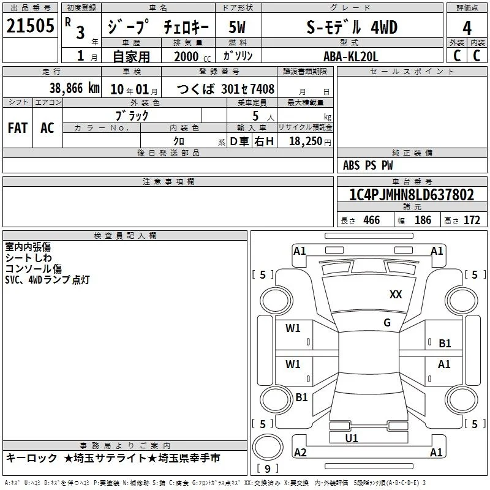Click the shift type FAT
The height and width of the screenshot is (490, 490).
18,128
